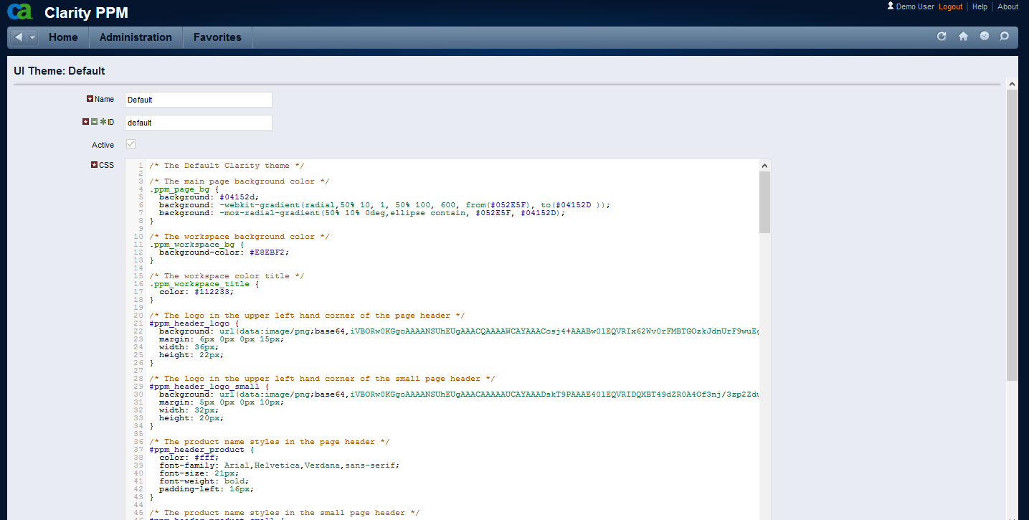Click the checkmark circle icon in toolbar

[985, 36]
